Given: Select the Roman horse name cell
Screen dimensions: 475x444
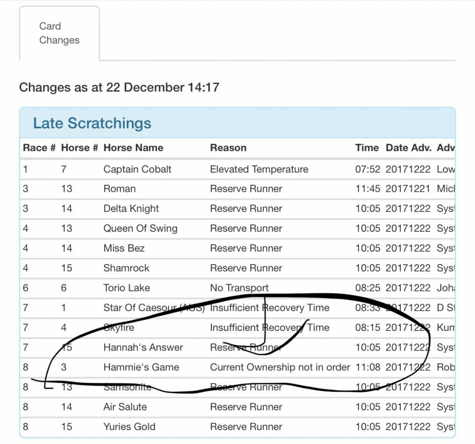Looking at the screenshot, I should click(x=120, y=189).
